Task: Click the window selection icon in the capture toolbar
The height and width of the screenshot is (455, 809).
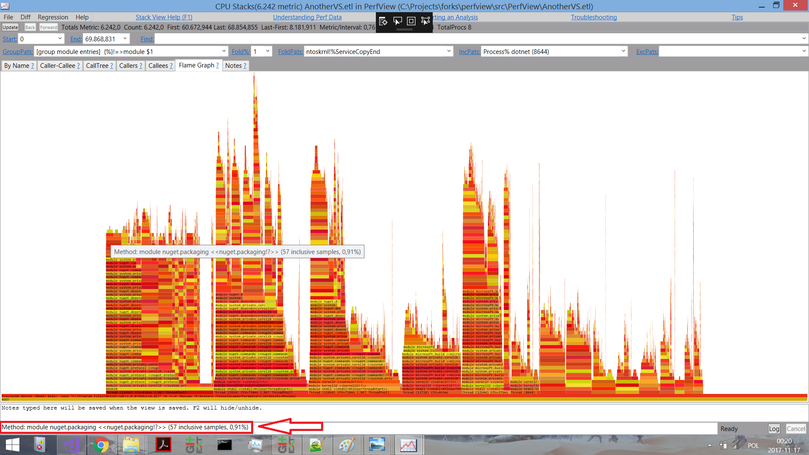Action: (x=398, y=21)
